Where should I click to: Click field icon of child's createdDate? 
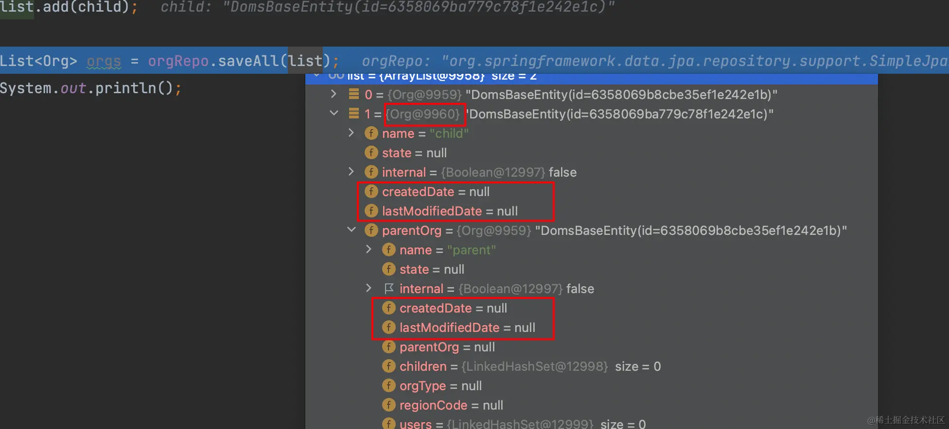click(371, 191)
